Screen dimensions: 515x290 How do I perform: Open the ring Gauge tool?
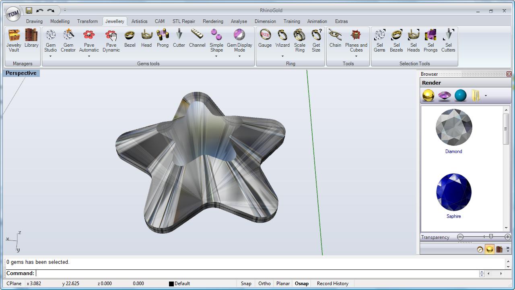coord(265,38)
